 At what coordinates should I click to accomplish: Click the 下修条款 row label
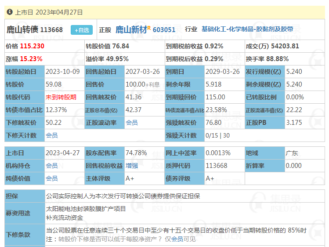click(x=18, y=235)
